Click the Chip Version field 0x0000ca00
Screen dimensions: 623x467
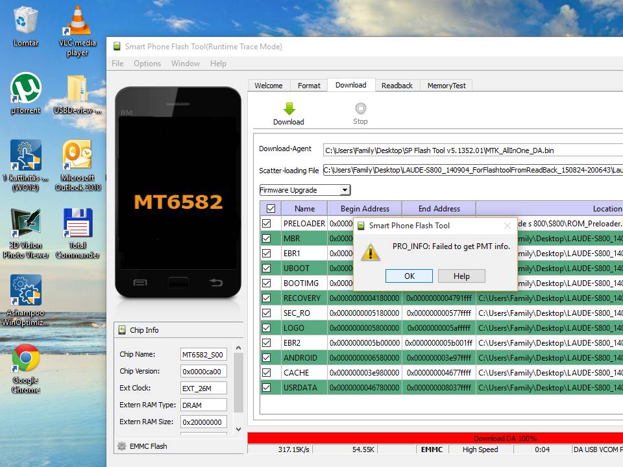coord(203,371)
